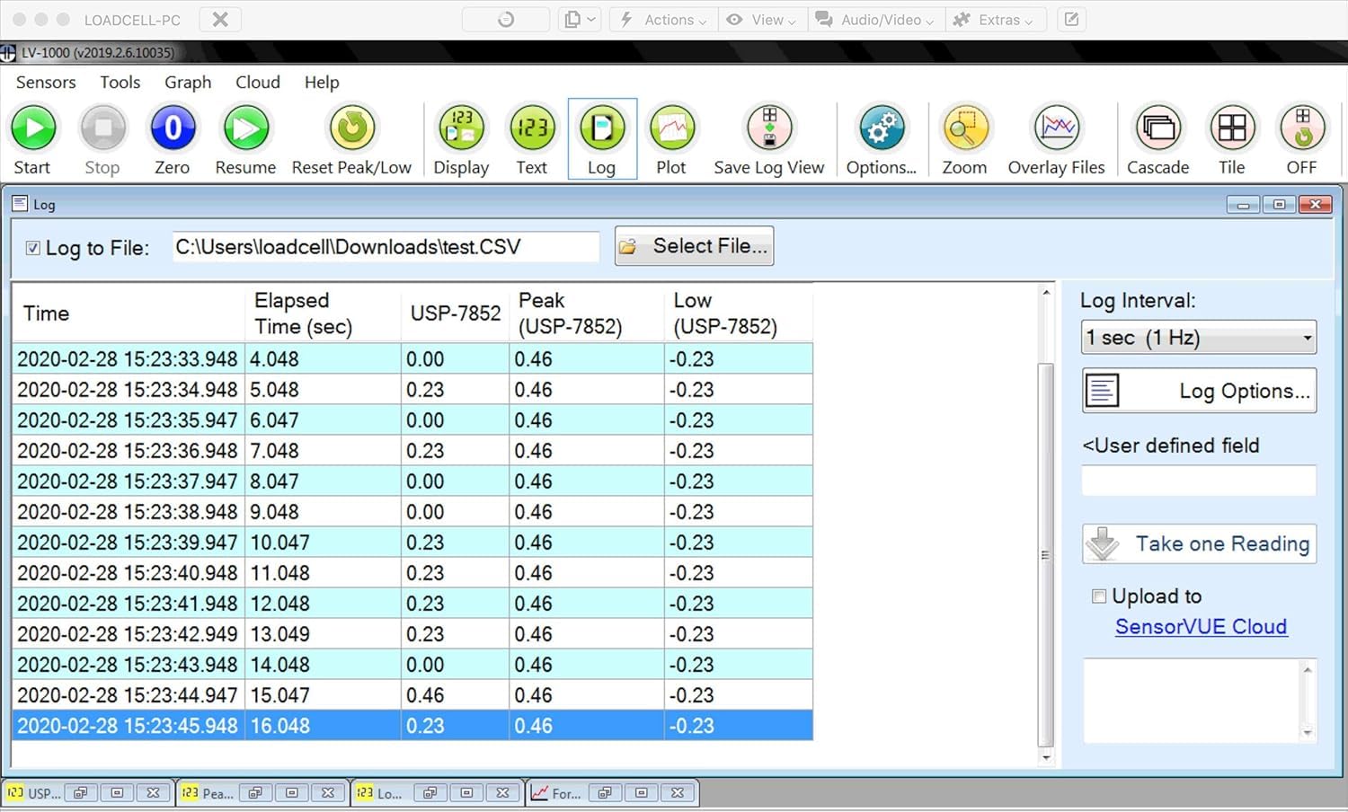
Task: Click the Reset Peak/Low icon
Action: [x=351, y=128]
